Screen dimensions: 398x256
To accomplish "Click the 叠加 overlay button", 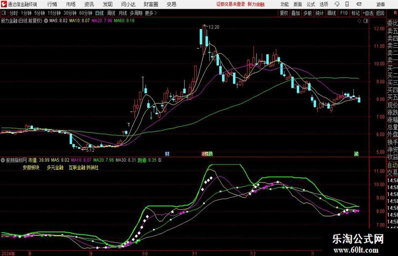I will pos(296,13).
